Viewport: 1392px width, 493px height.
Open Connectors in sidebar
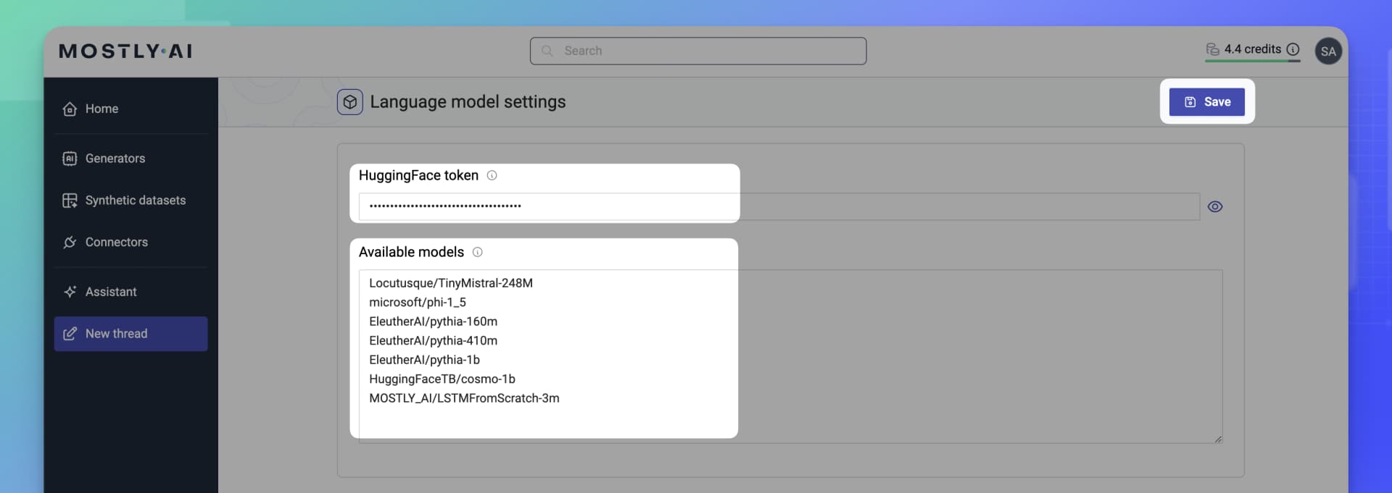coord(130,243)
